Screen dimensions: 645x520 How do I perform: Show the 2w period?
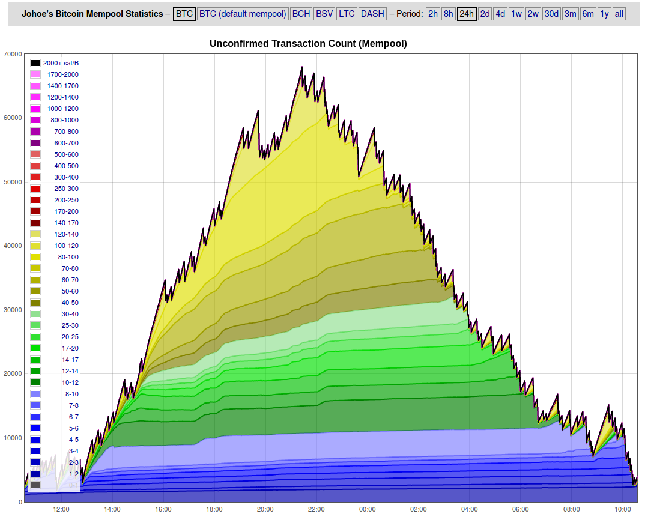coord(533,14)
